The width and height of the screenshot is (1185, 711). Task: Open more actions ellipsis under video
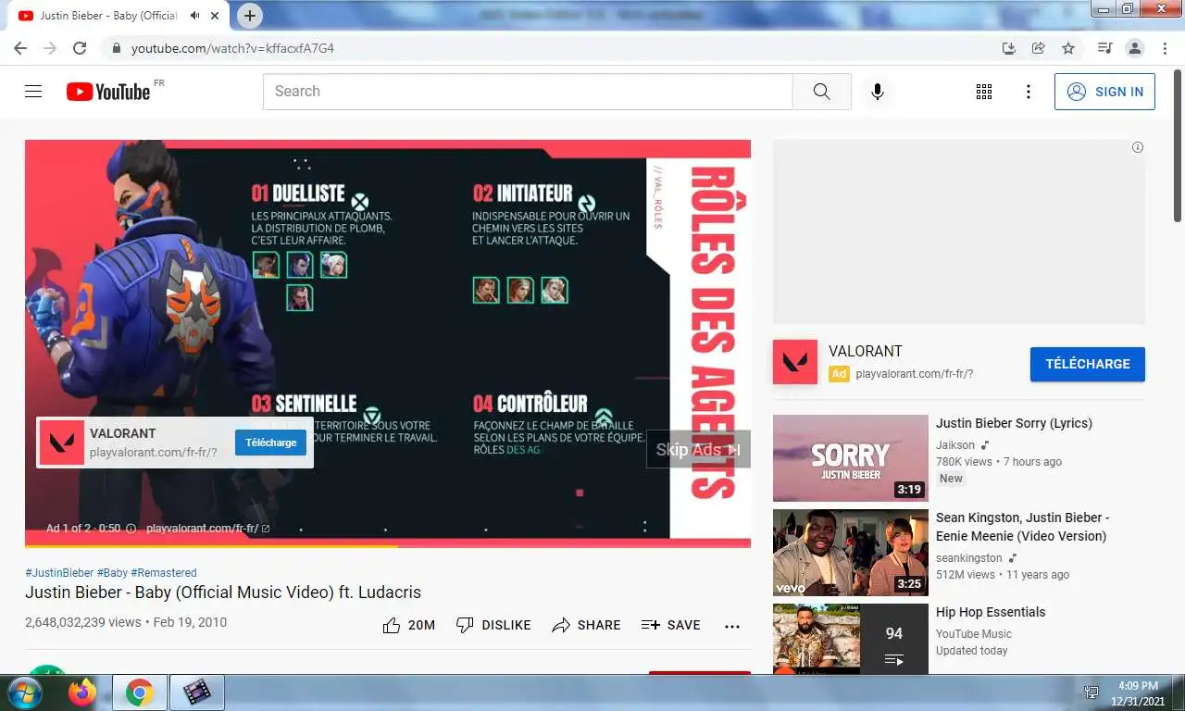pos(732,626)
